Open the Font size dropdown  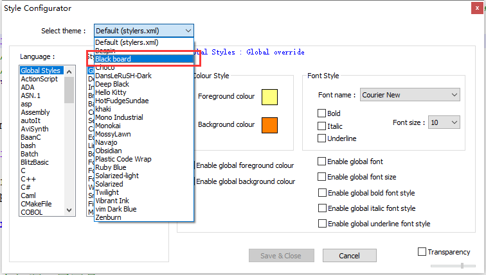coord(444,122)
